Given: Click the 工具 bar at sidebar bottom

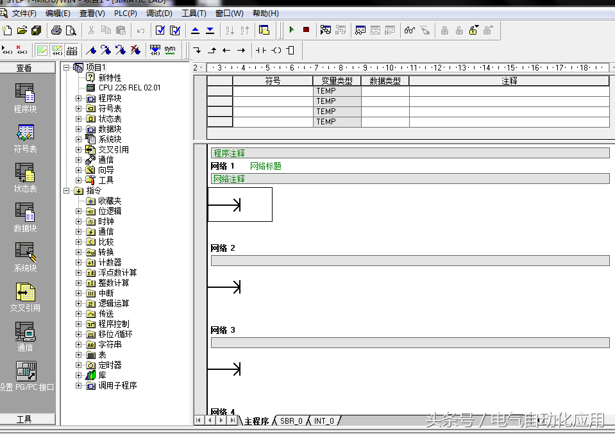Looking at the screenshot, I should point(24,419).
